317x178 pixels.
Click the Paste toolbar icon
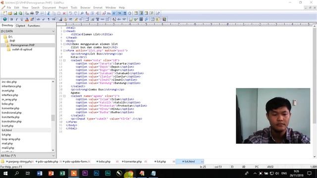point(59,13)
